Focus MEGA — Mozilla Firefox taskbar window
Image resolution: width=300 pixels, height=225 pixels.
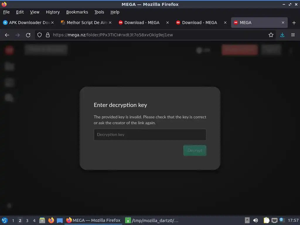(x=93, y=220)
